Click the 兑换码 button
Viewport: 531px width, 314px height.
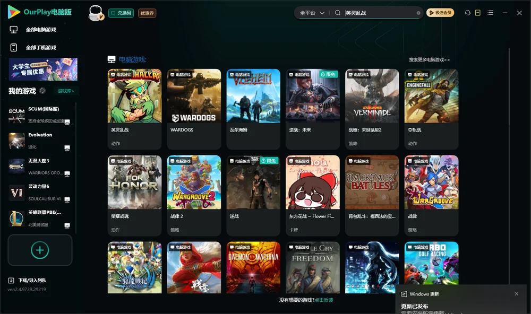121,13
